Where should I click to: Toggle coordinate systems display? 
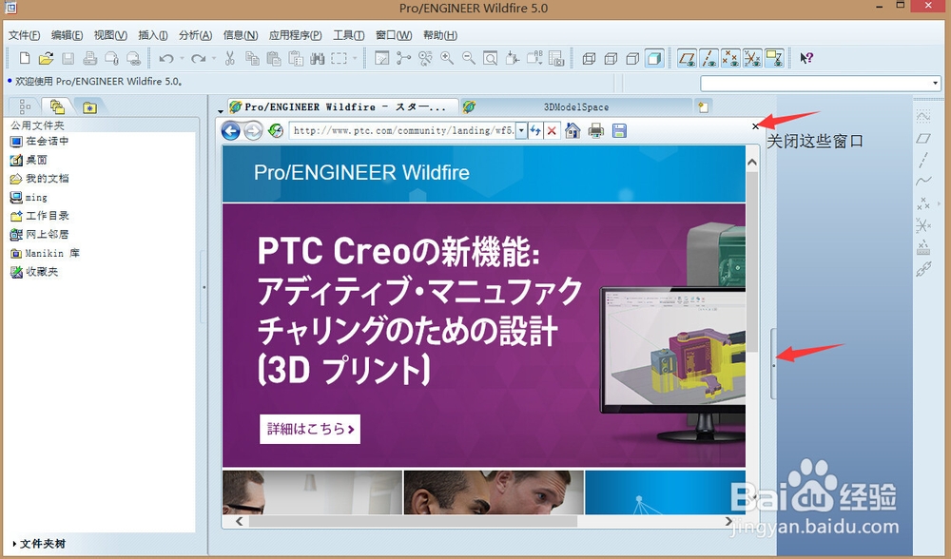coord(752,58)
